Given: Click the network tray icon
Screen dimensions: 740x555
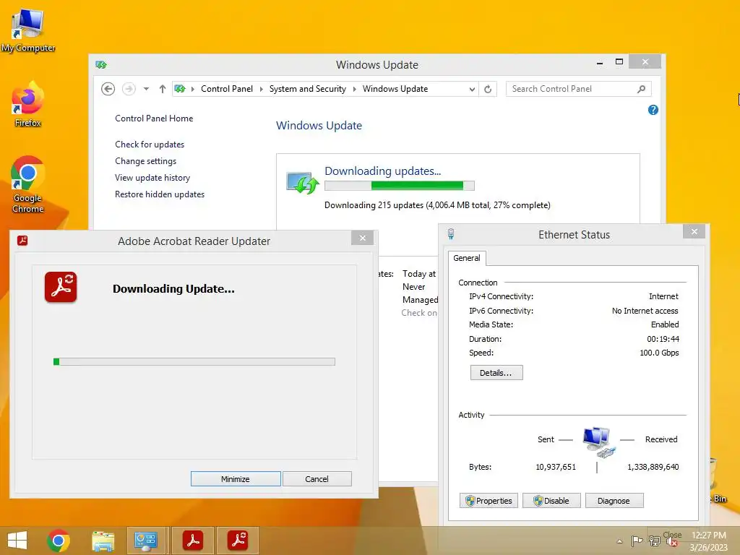Looking at the screenshot, I should [655, 541].
